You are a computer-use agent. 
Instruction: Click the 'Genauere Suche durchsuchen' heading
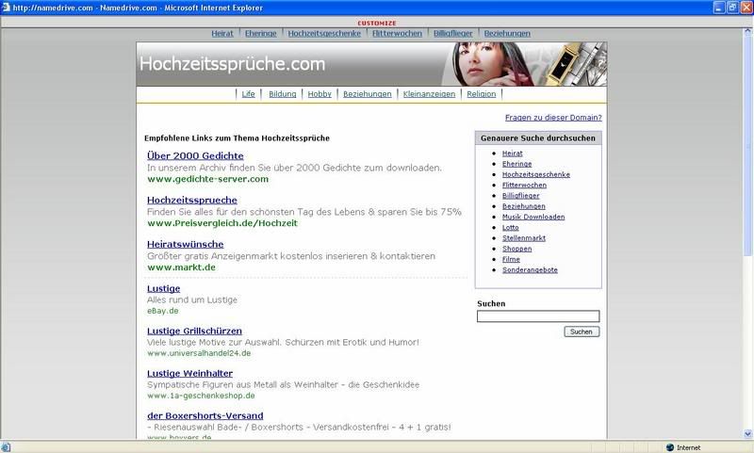coord(537,138)
